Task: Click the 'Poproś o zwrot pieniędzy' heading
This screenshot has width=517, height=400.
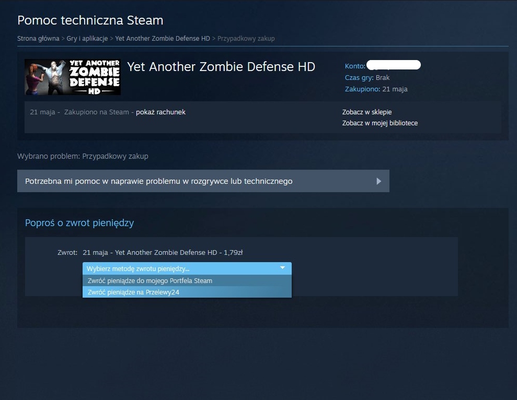Action: 79,223
